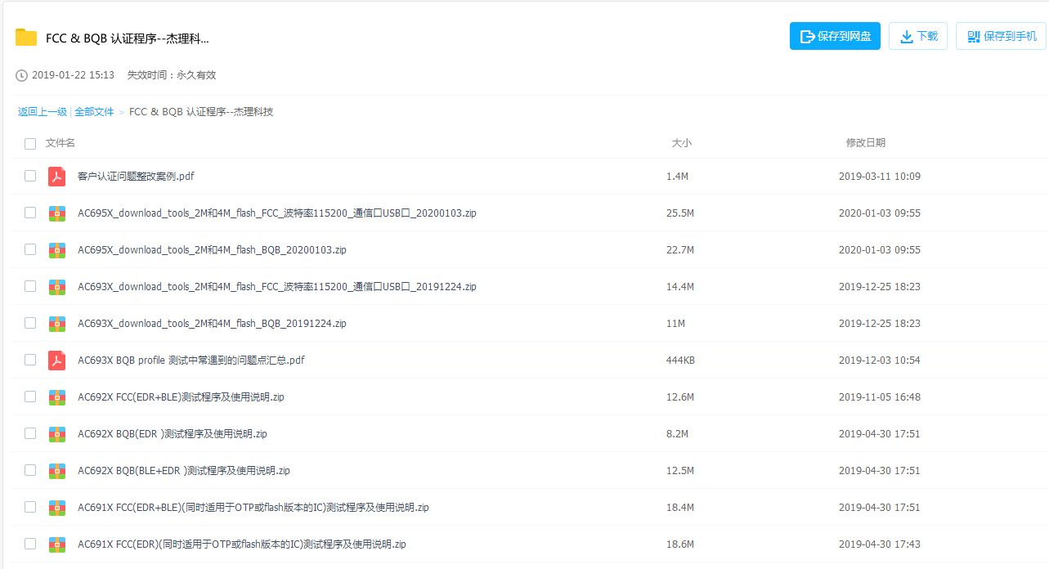The width and height of the screenshot is (1049, 569).
Task: Check the box for AC692X FCC(EDR+BLE) zip
Action: pos(30,397)
